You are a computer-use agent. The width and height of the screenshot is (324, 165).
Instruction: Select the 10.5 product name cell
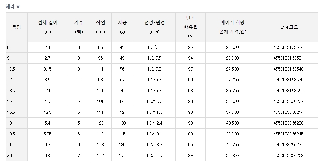point(11,69)
